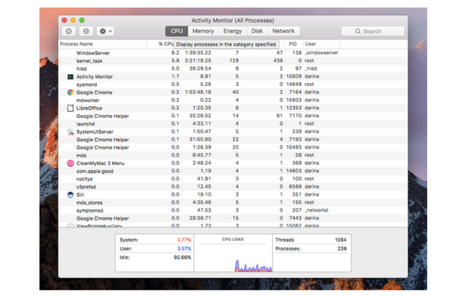Select the Network tab
This screenshot has height=297, width=467.
pos(282,31)
